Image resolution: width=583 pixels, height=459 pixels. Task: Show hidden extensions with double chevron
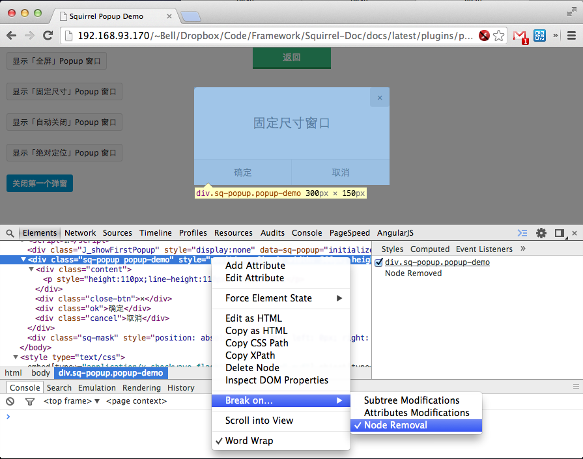[x=556, y=36]
